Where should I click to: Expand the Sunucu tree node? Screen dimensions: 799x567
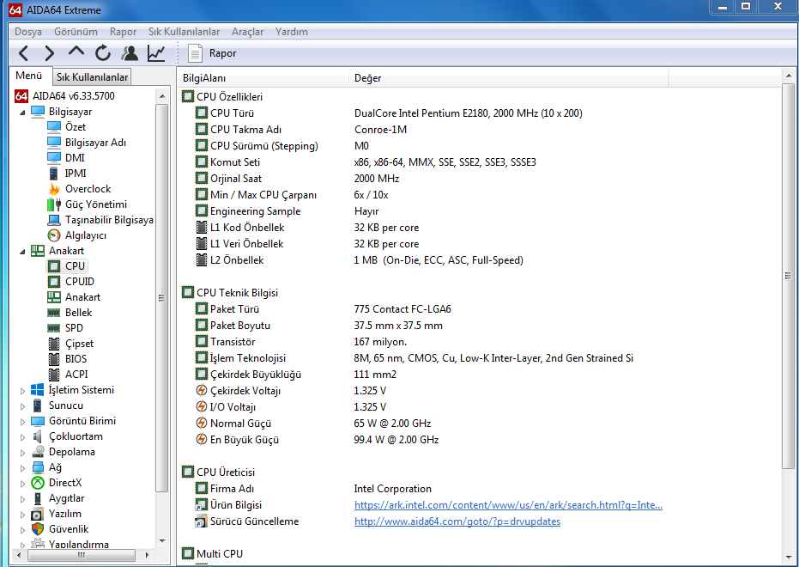22,406
